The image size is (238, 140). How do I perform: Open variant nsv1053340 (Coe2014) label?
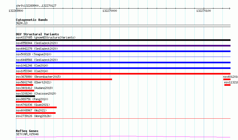pyautogui.click(x=32, y=71)
